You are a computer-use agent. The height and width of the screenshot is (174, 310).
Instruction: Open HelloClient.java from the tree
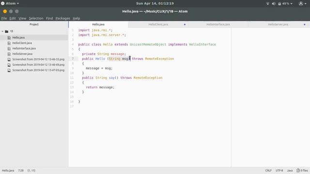point(22,43)
